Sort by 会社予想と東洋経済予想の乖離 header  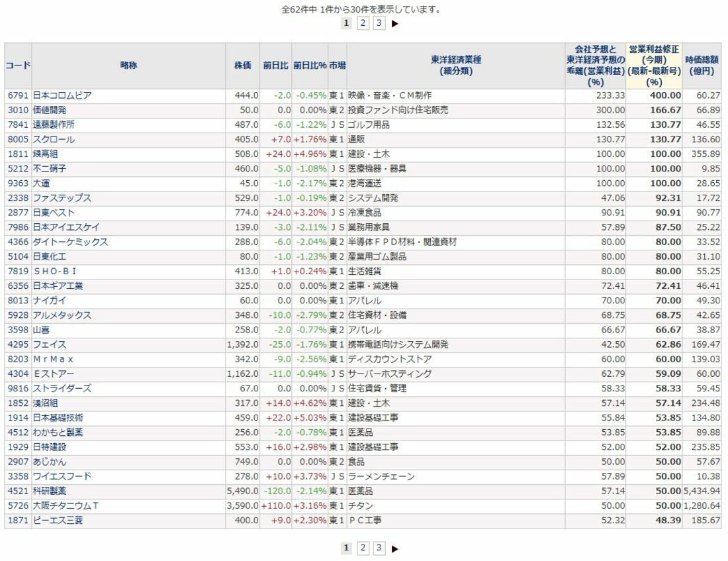click(595, 66)
